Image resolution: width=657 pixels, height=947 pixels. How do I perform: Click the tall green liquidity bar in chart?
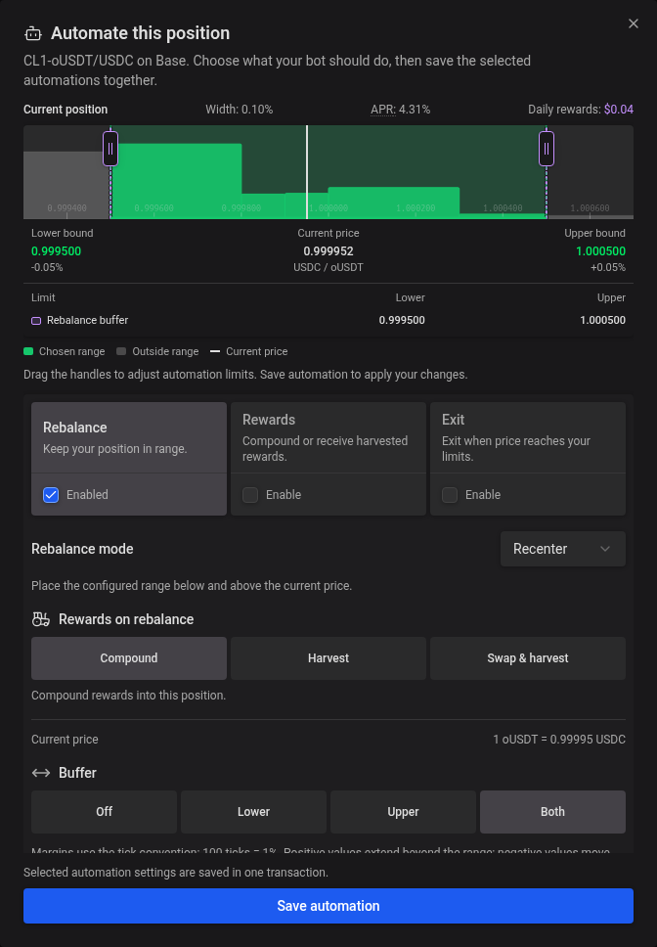click(x=176, y=181)
